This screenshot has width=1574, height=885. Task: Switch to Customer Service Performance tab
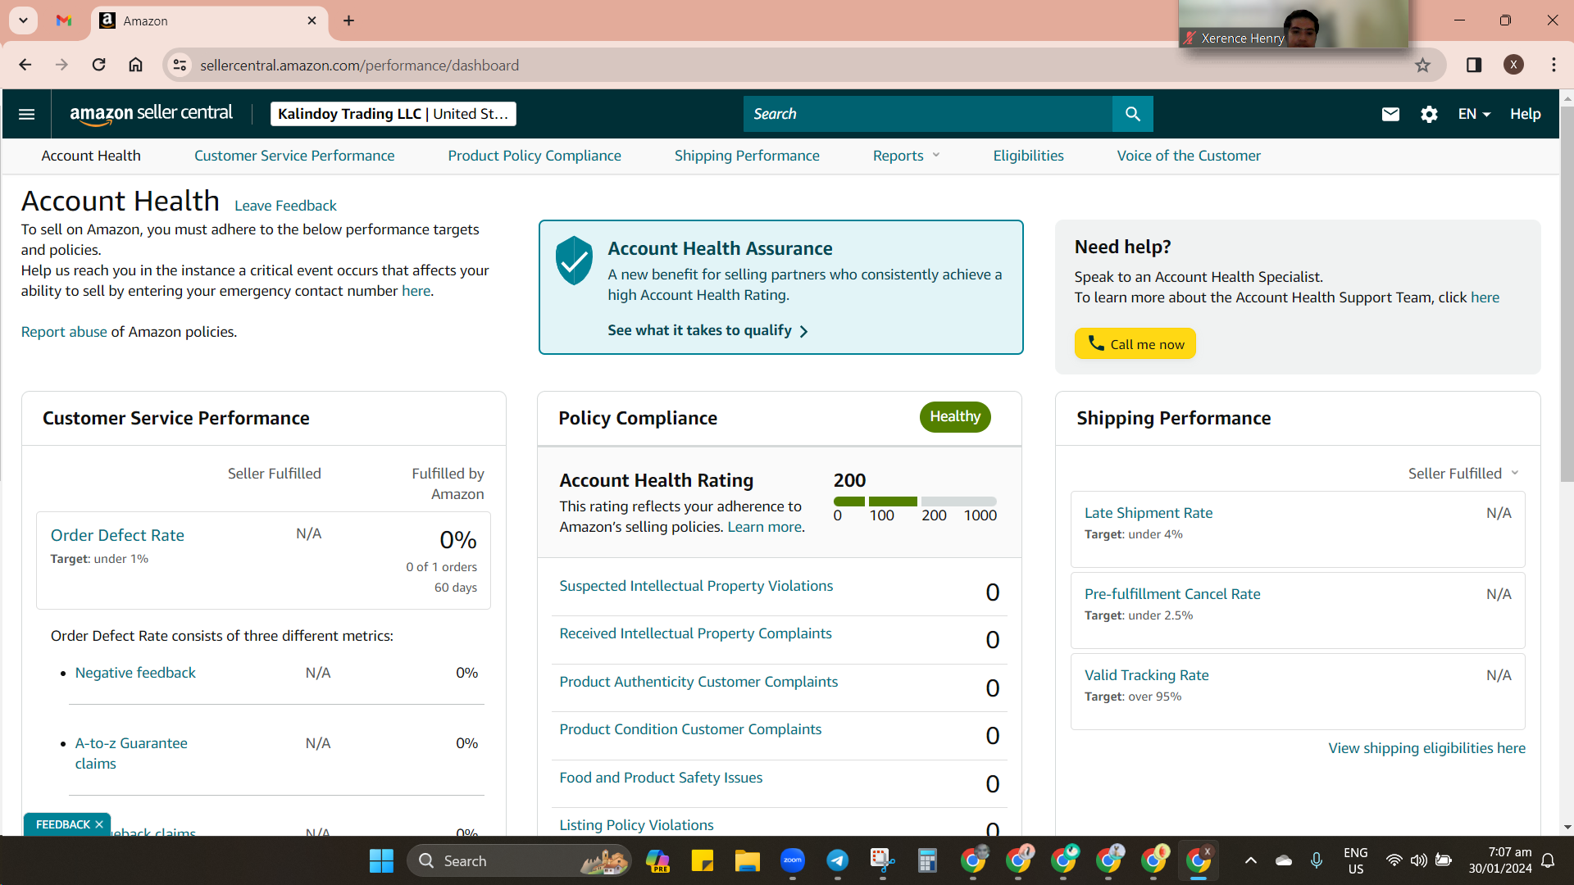point(294,156)
